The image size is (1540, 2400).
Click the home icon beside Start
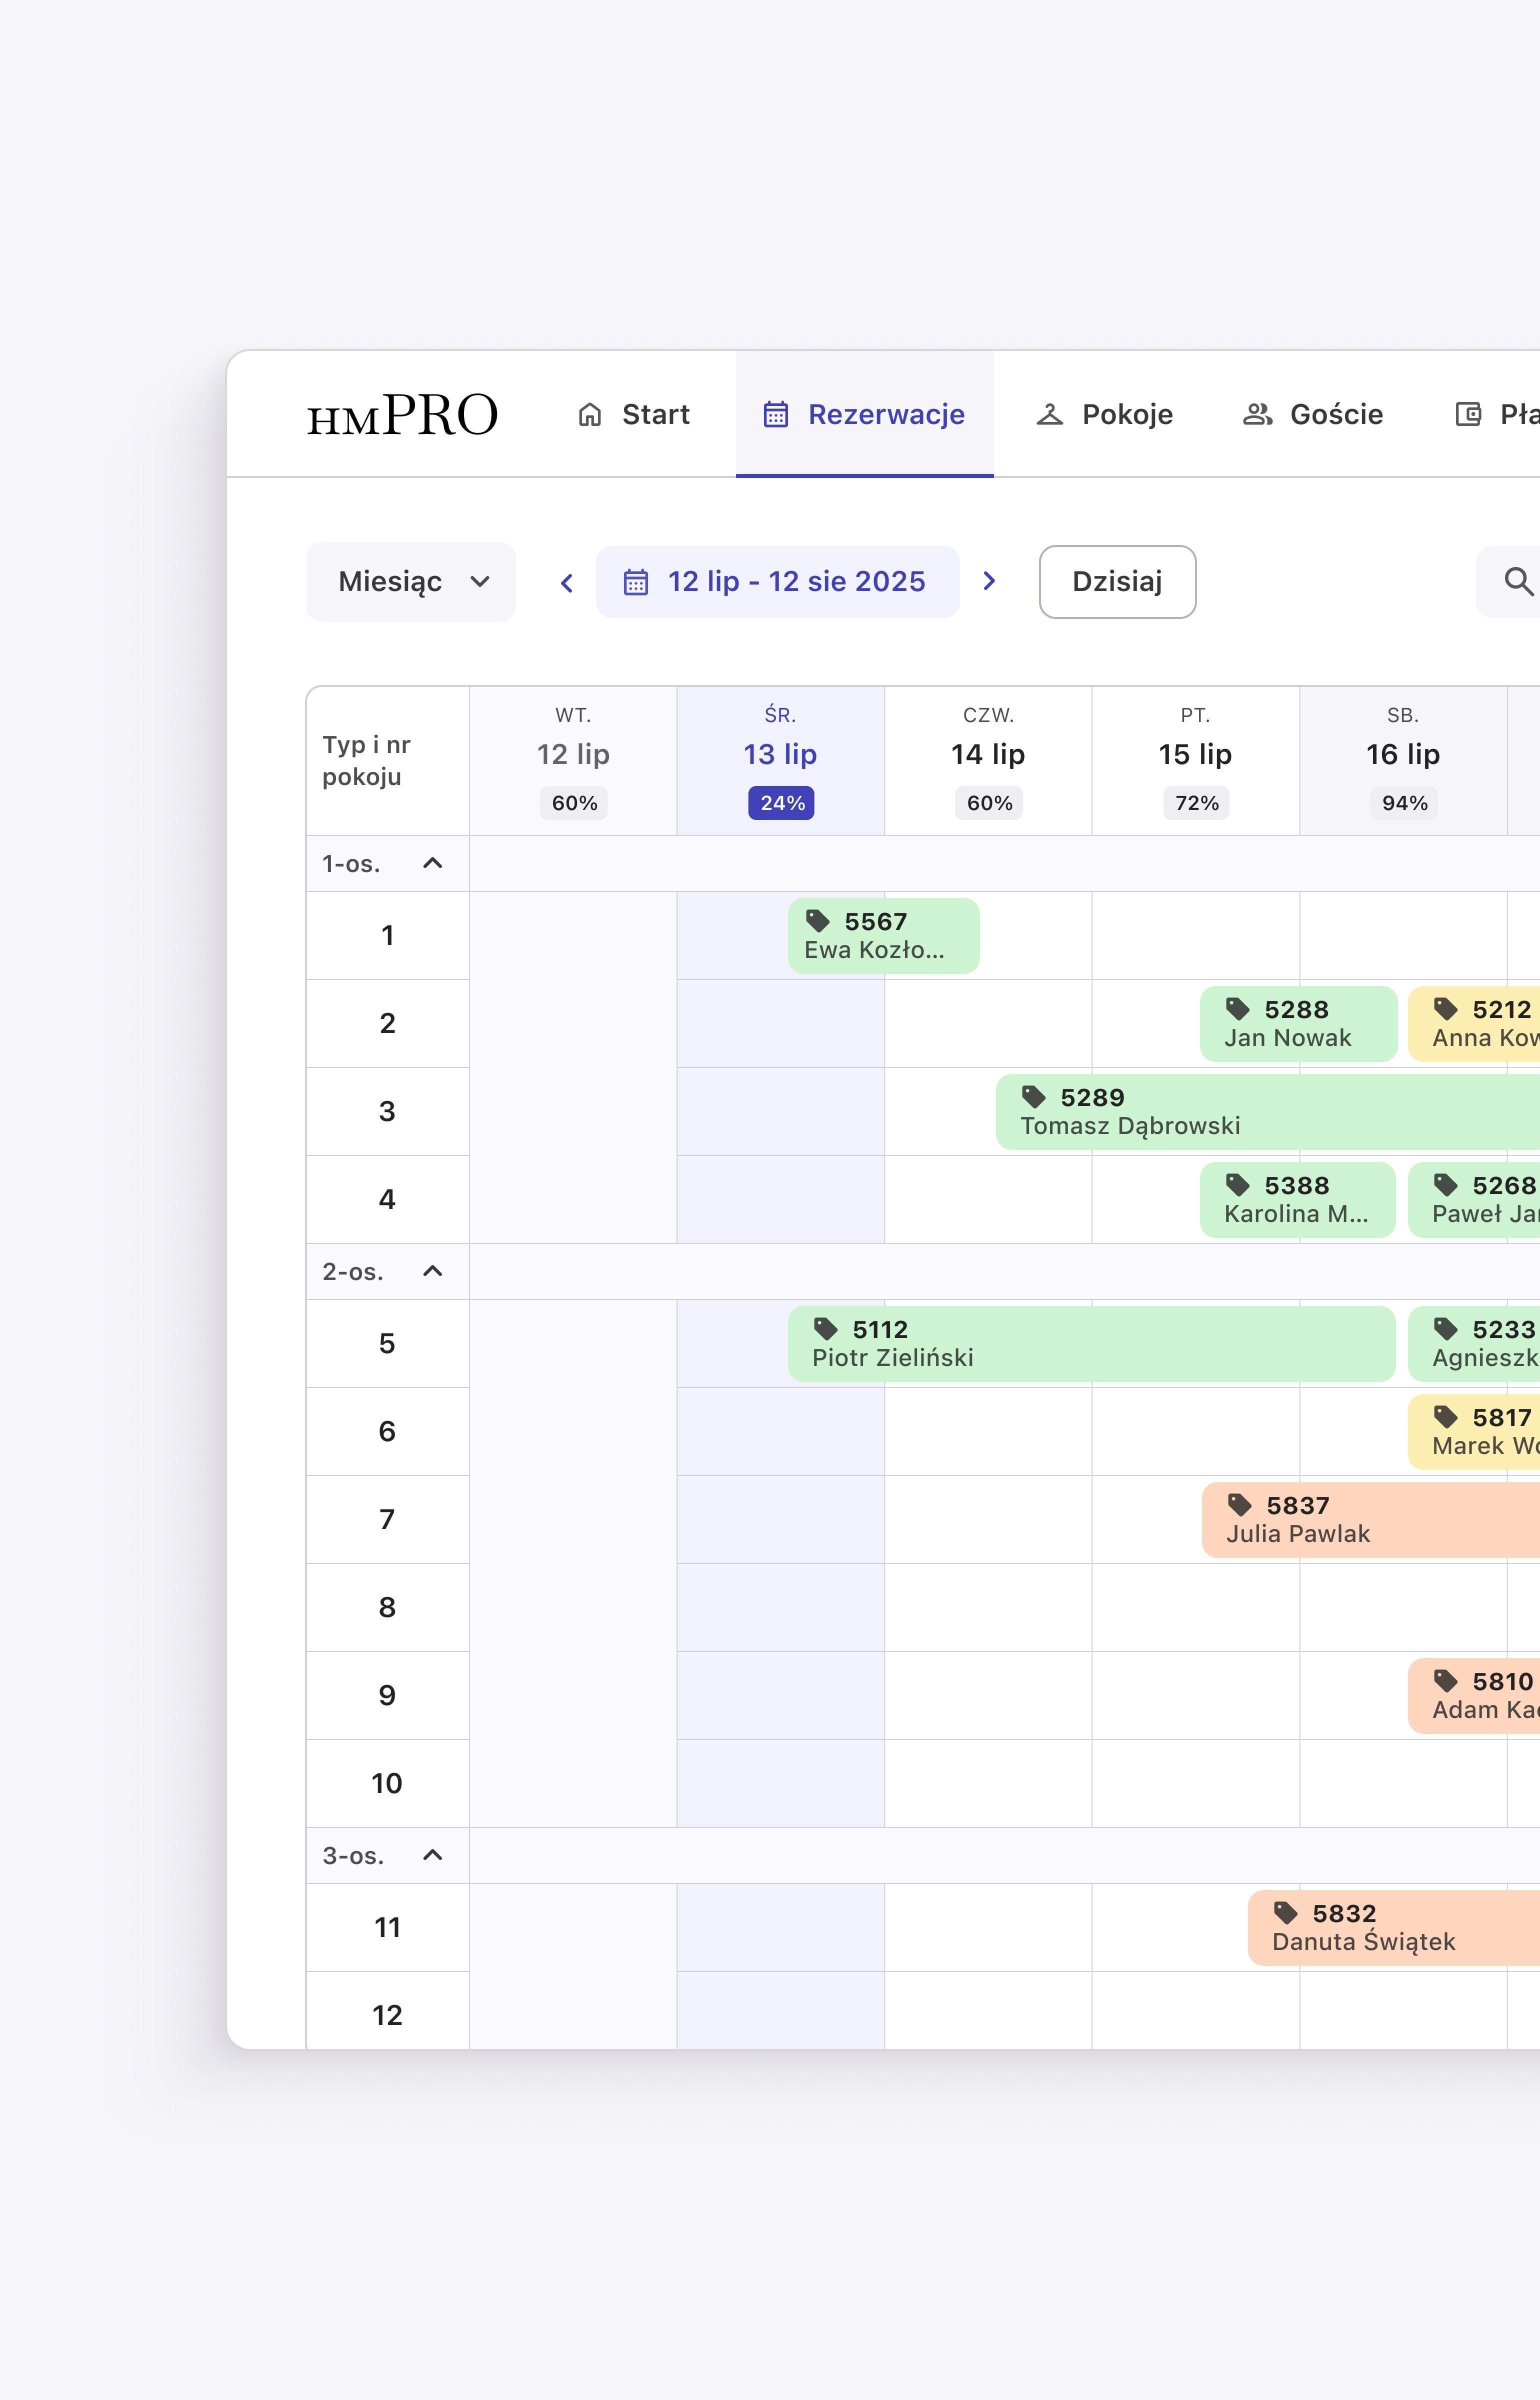[x=590, y=415]
